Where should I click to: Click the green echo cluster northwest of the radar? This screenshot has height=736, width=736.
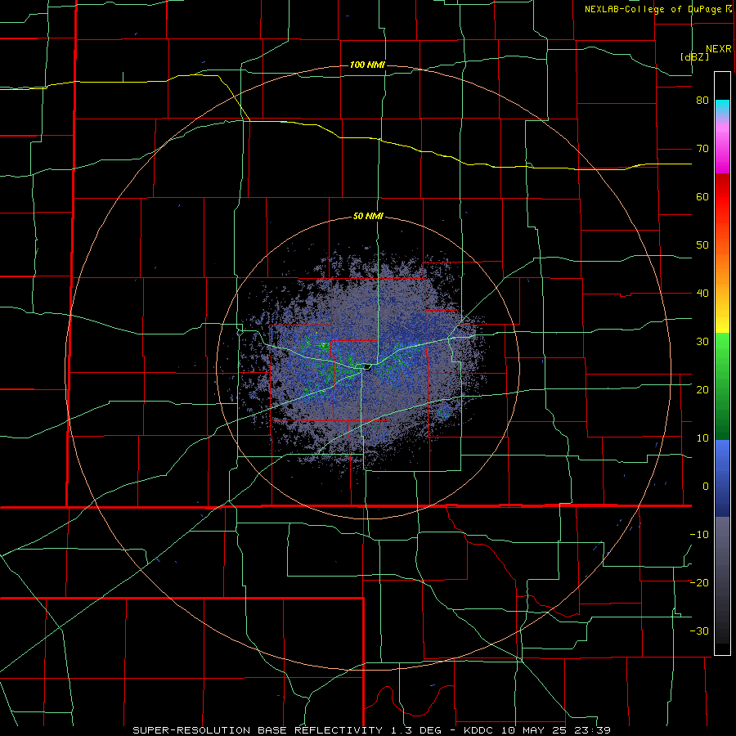coord(323,347)
